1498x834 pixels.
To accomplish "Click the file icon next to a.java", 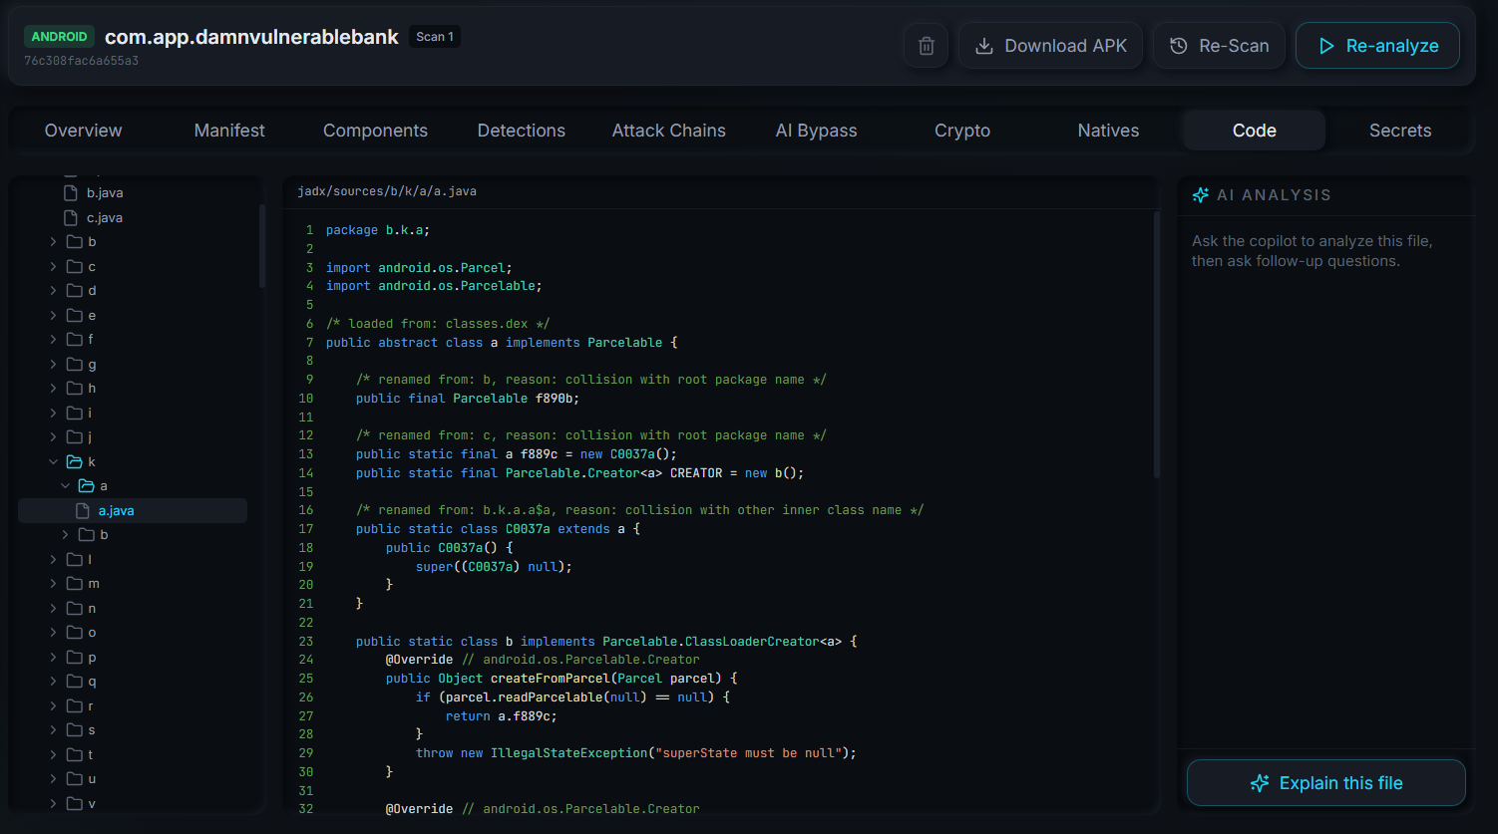I will 83,511.
